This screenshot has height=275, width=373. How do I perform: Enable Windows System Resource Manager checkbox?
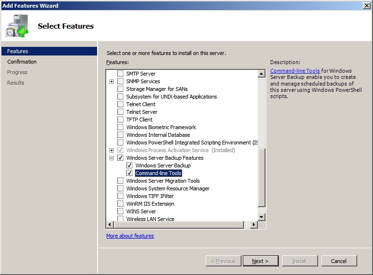pos(121,188)
